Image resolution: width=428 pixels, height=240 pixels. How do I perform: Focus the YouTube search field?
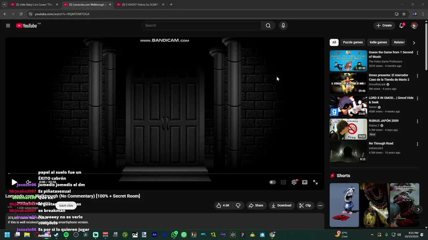click(x=201, y=26)
